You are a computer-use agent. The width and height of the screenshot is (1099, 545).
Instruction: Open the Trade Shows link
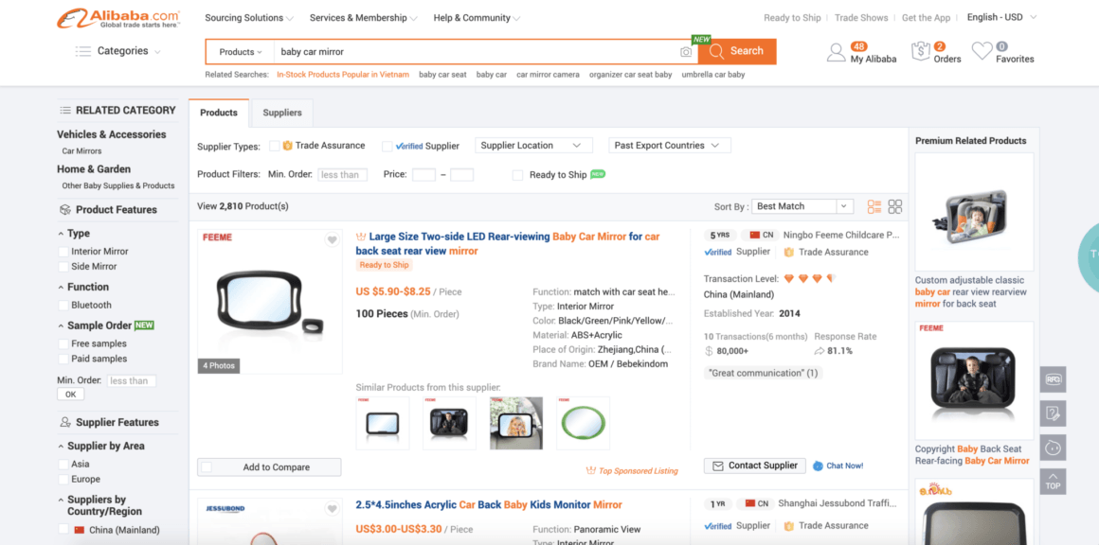click(861, 17)
